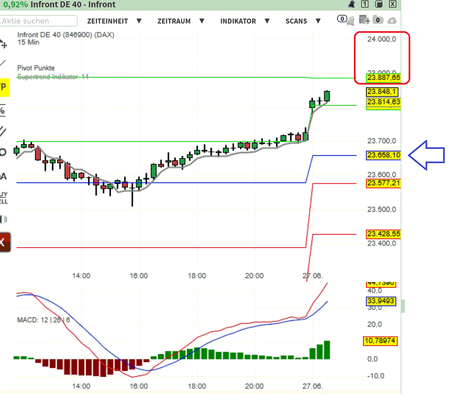Toggle the speaker sound icon
464x397 pixels.
[x=4, y=219]
